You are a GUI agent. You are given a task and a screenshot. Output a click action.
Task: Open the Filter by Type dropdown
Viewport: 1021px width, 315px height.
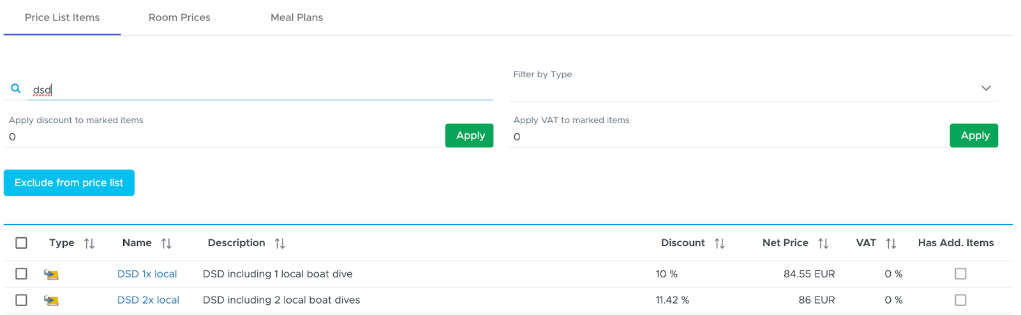click(x=753, y=88)
